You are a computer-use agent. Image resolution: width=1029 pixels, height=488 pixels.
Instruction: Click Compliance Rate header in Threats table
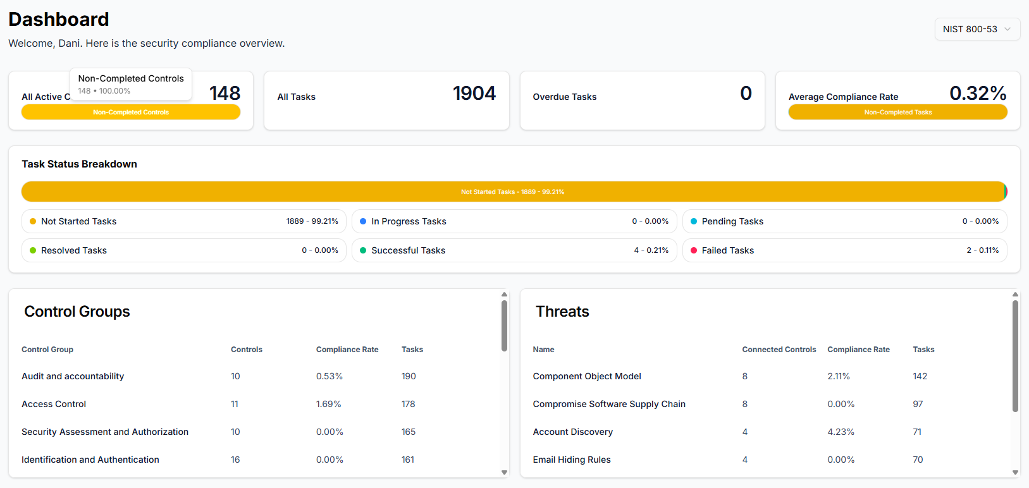(858, 350)
